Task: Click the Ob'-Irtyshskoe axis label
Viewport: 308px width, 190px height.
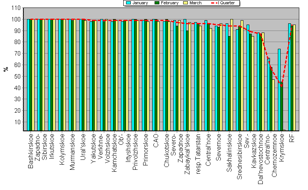Action: click(x=124, y=148)
